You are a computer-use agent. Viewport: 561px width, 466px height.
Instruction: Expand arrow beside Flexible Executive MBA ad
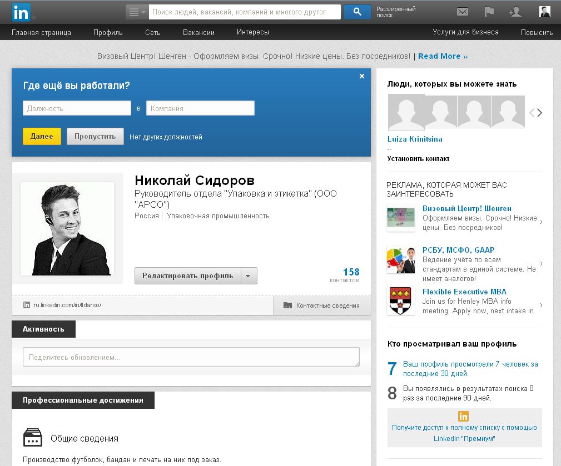coord(541,305)
